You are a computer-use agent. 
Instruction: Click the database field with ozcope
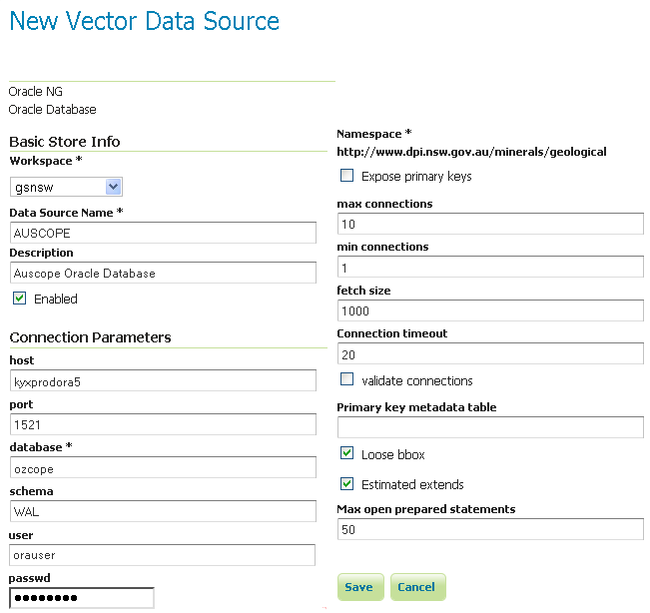[163, 467]
